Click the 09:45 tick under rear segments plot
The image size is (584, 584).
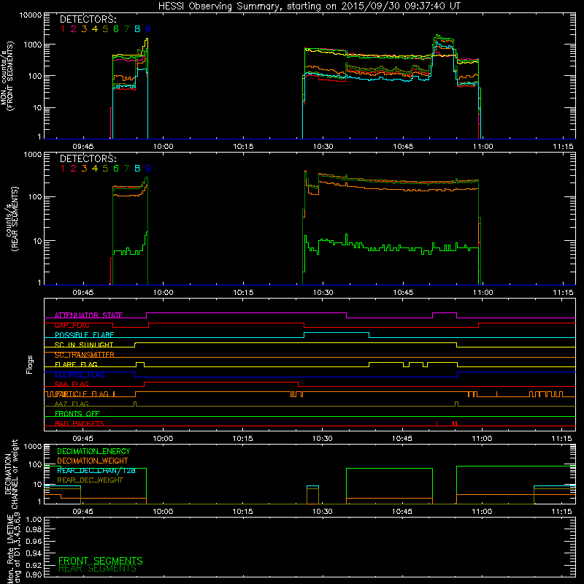82,293
